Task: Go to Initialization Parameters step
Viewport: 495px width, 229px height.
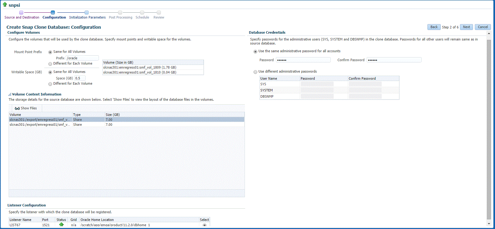Action: [x=87, y=18]
